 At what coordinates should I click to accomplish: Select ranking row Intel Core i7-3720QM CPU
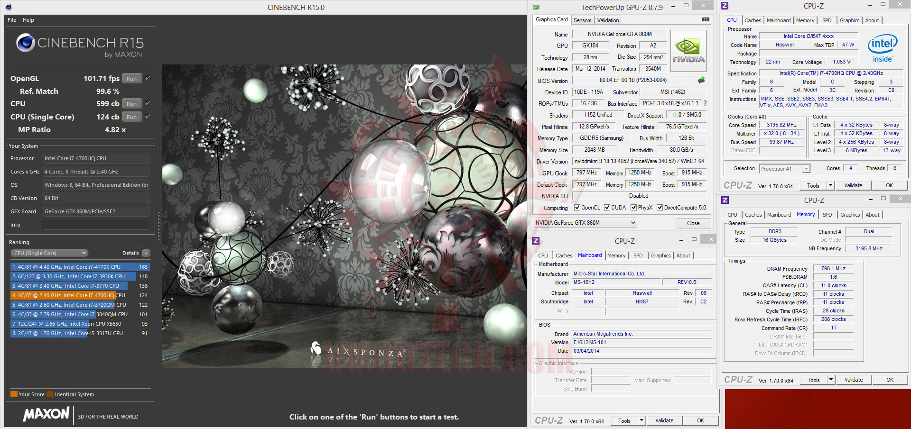pos(80,305)
